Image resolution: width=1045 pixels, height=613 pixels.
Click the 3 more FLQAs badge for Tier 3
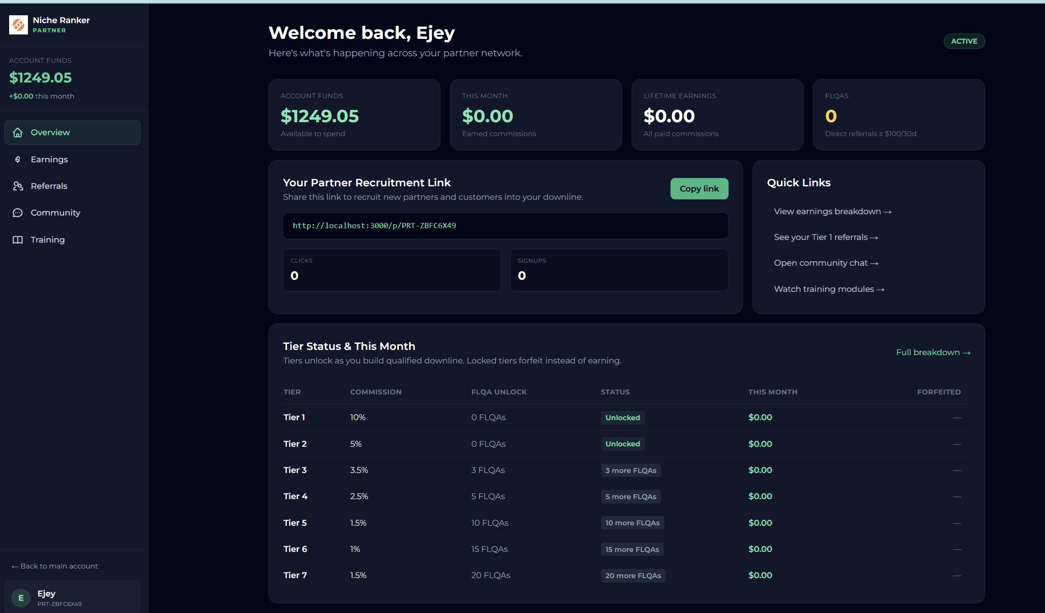(630, 470)
